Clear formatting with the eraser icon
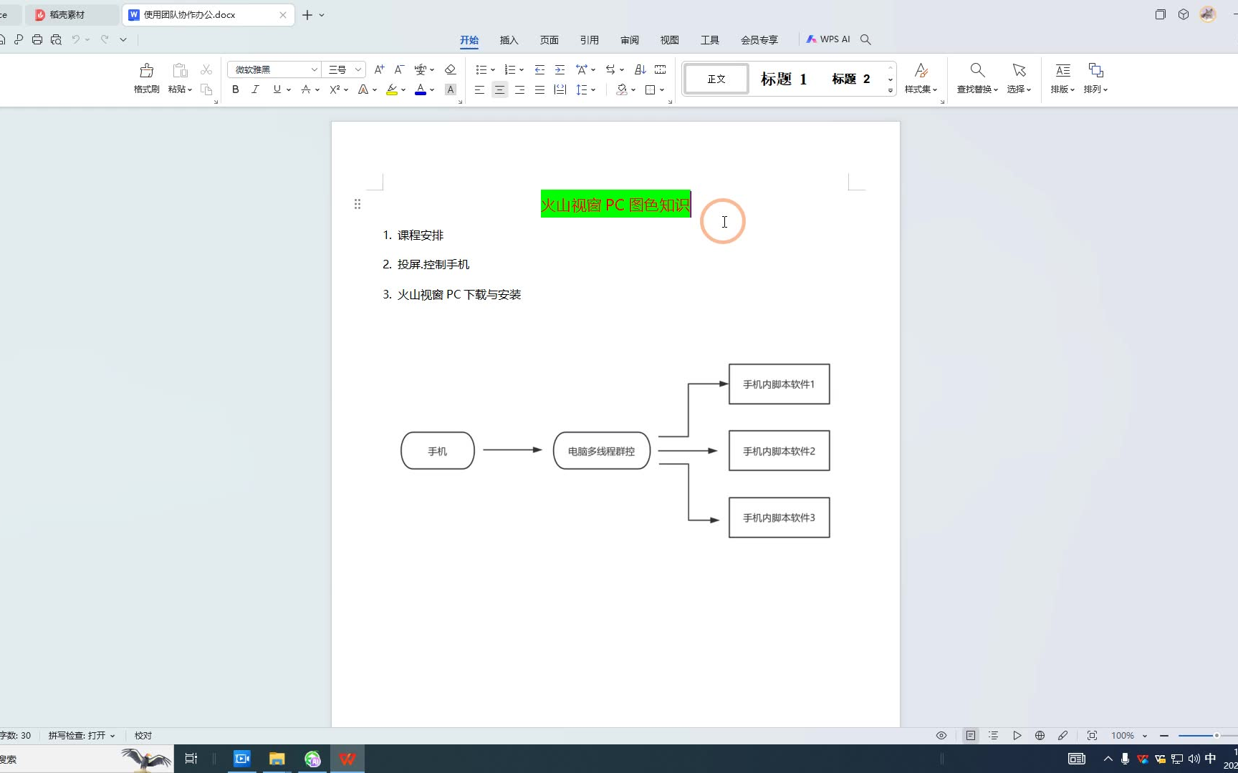Image resolution: width=1238 pixels, height=773 pixels. tap(450, 69)
